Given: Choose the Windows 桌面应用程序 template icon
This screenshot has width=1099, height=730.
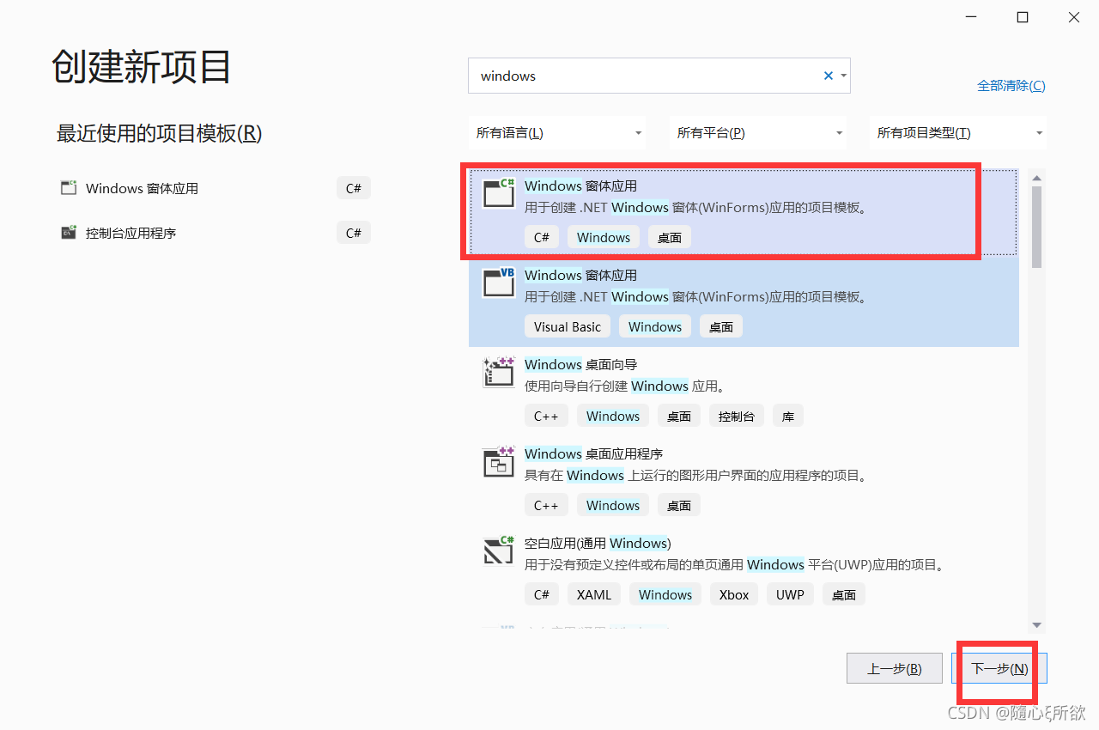Looking at the screenshot, I should [x=499, y=461].
